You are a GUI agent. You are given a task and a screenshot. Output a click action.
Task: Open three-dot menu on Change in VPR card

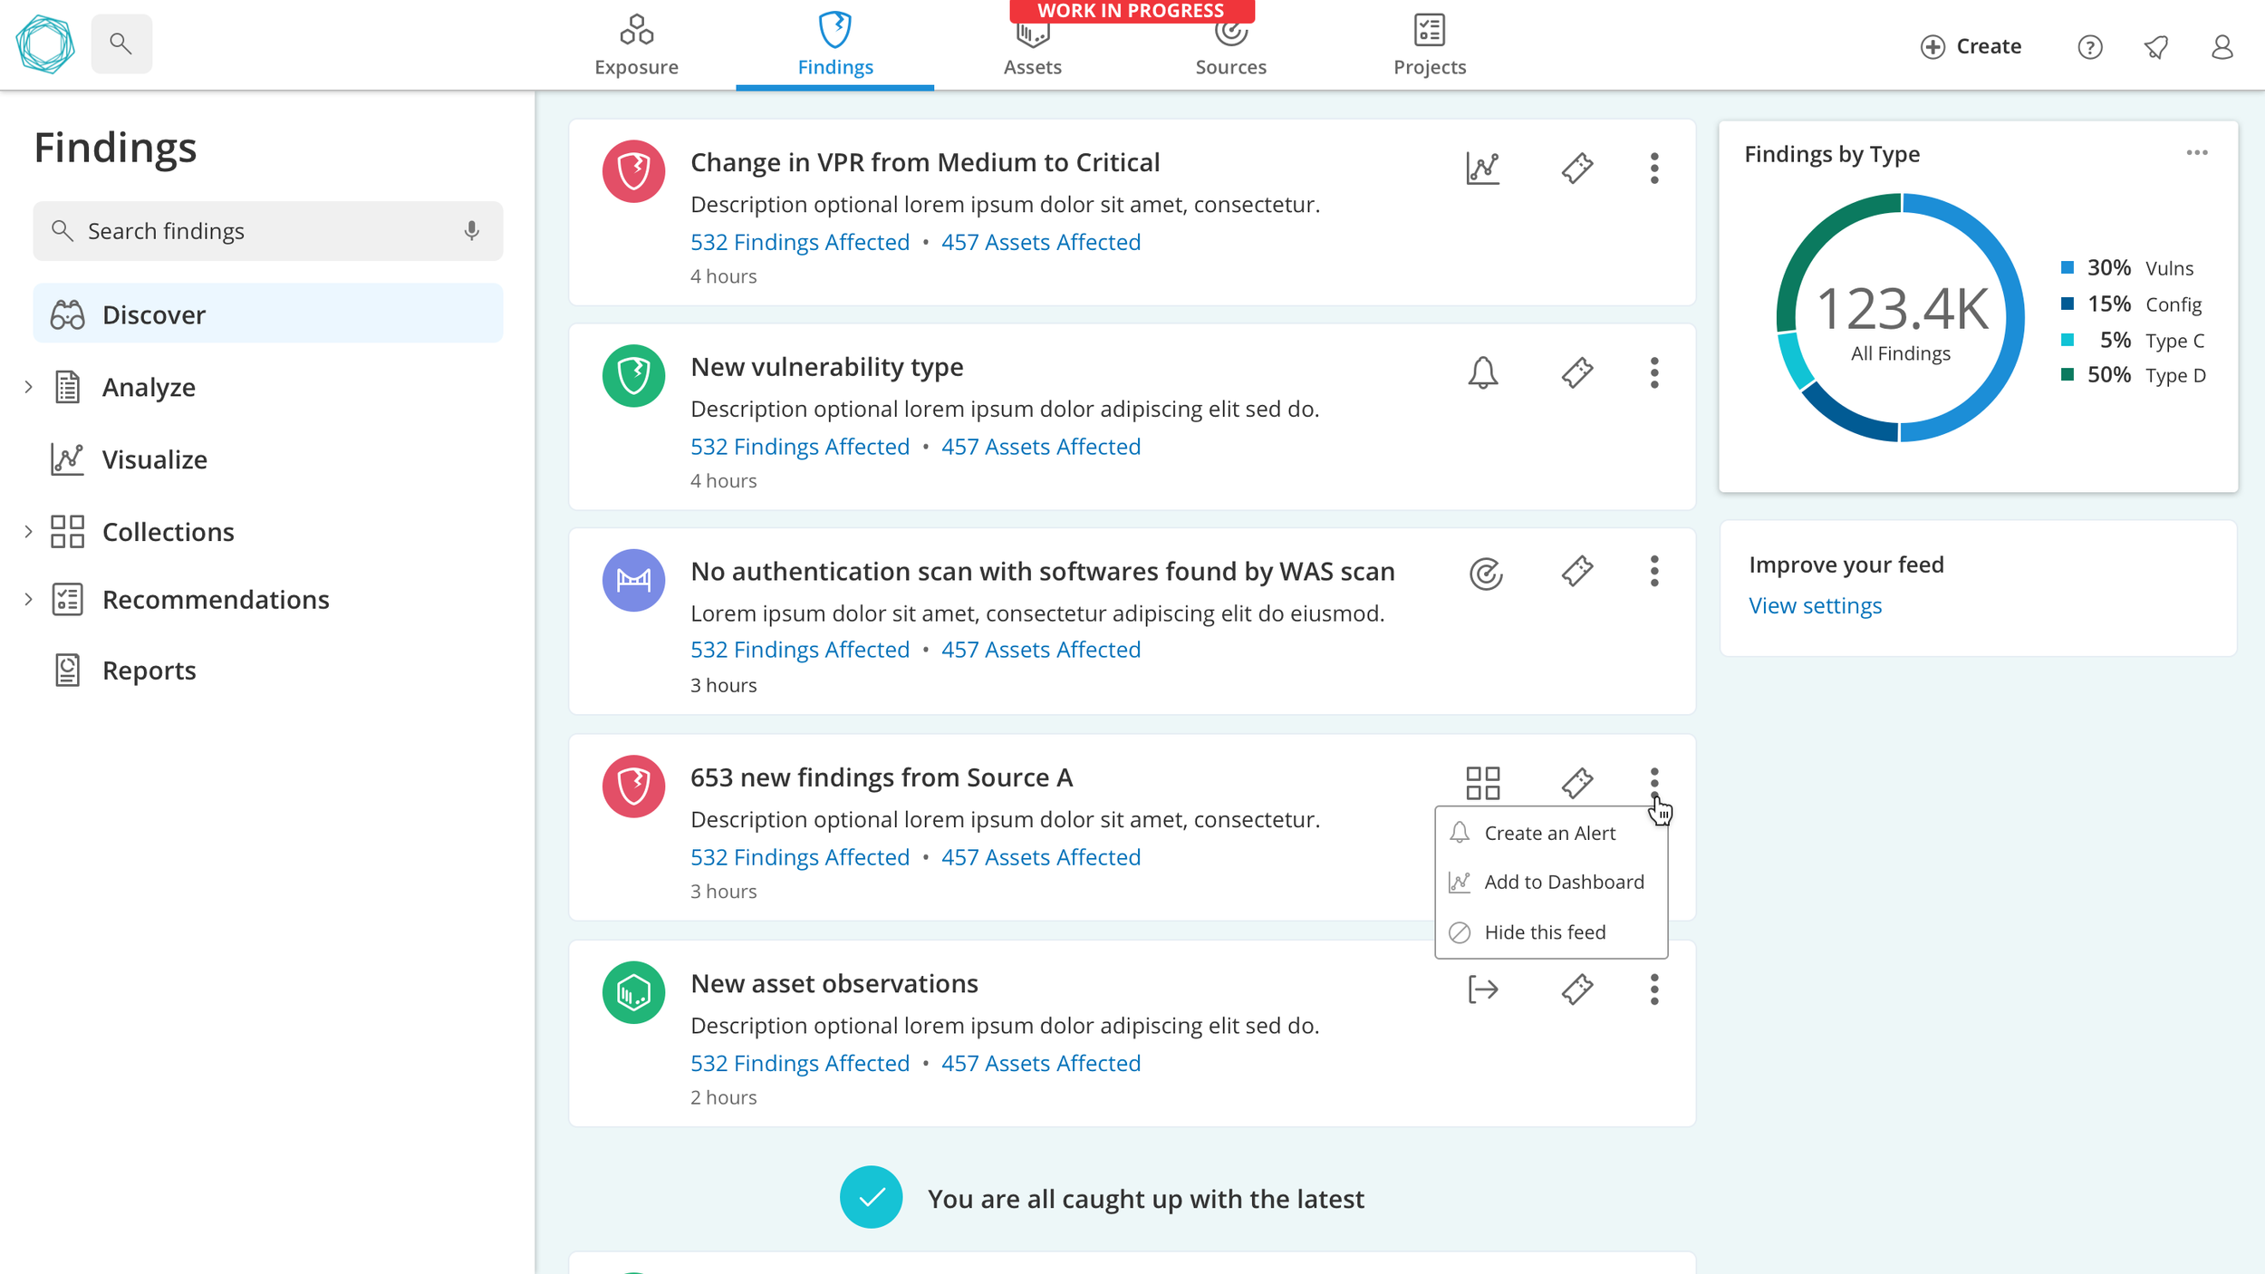pos(1653,168)
